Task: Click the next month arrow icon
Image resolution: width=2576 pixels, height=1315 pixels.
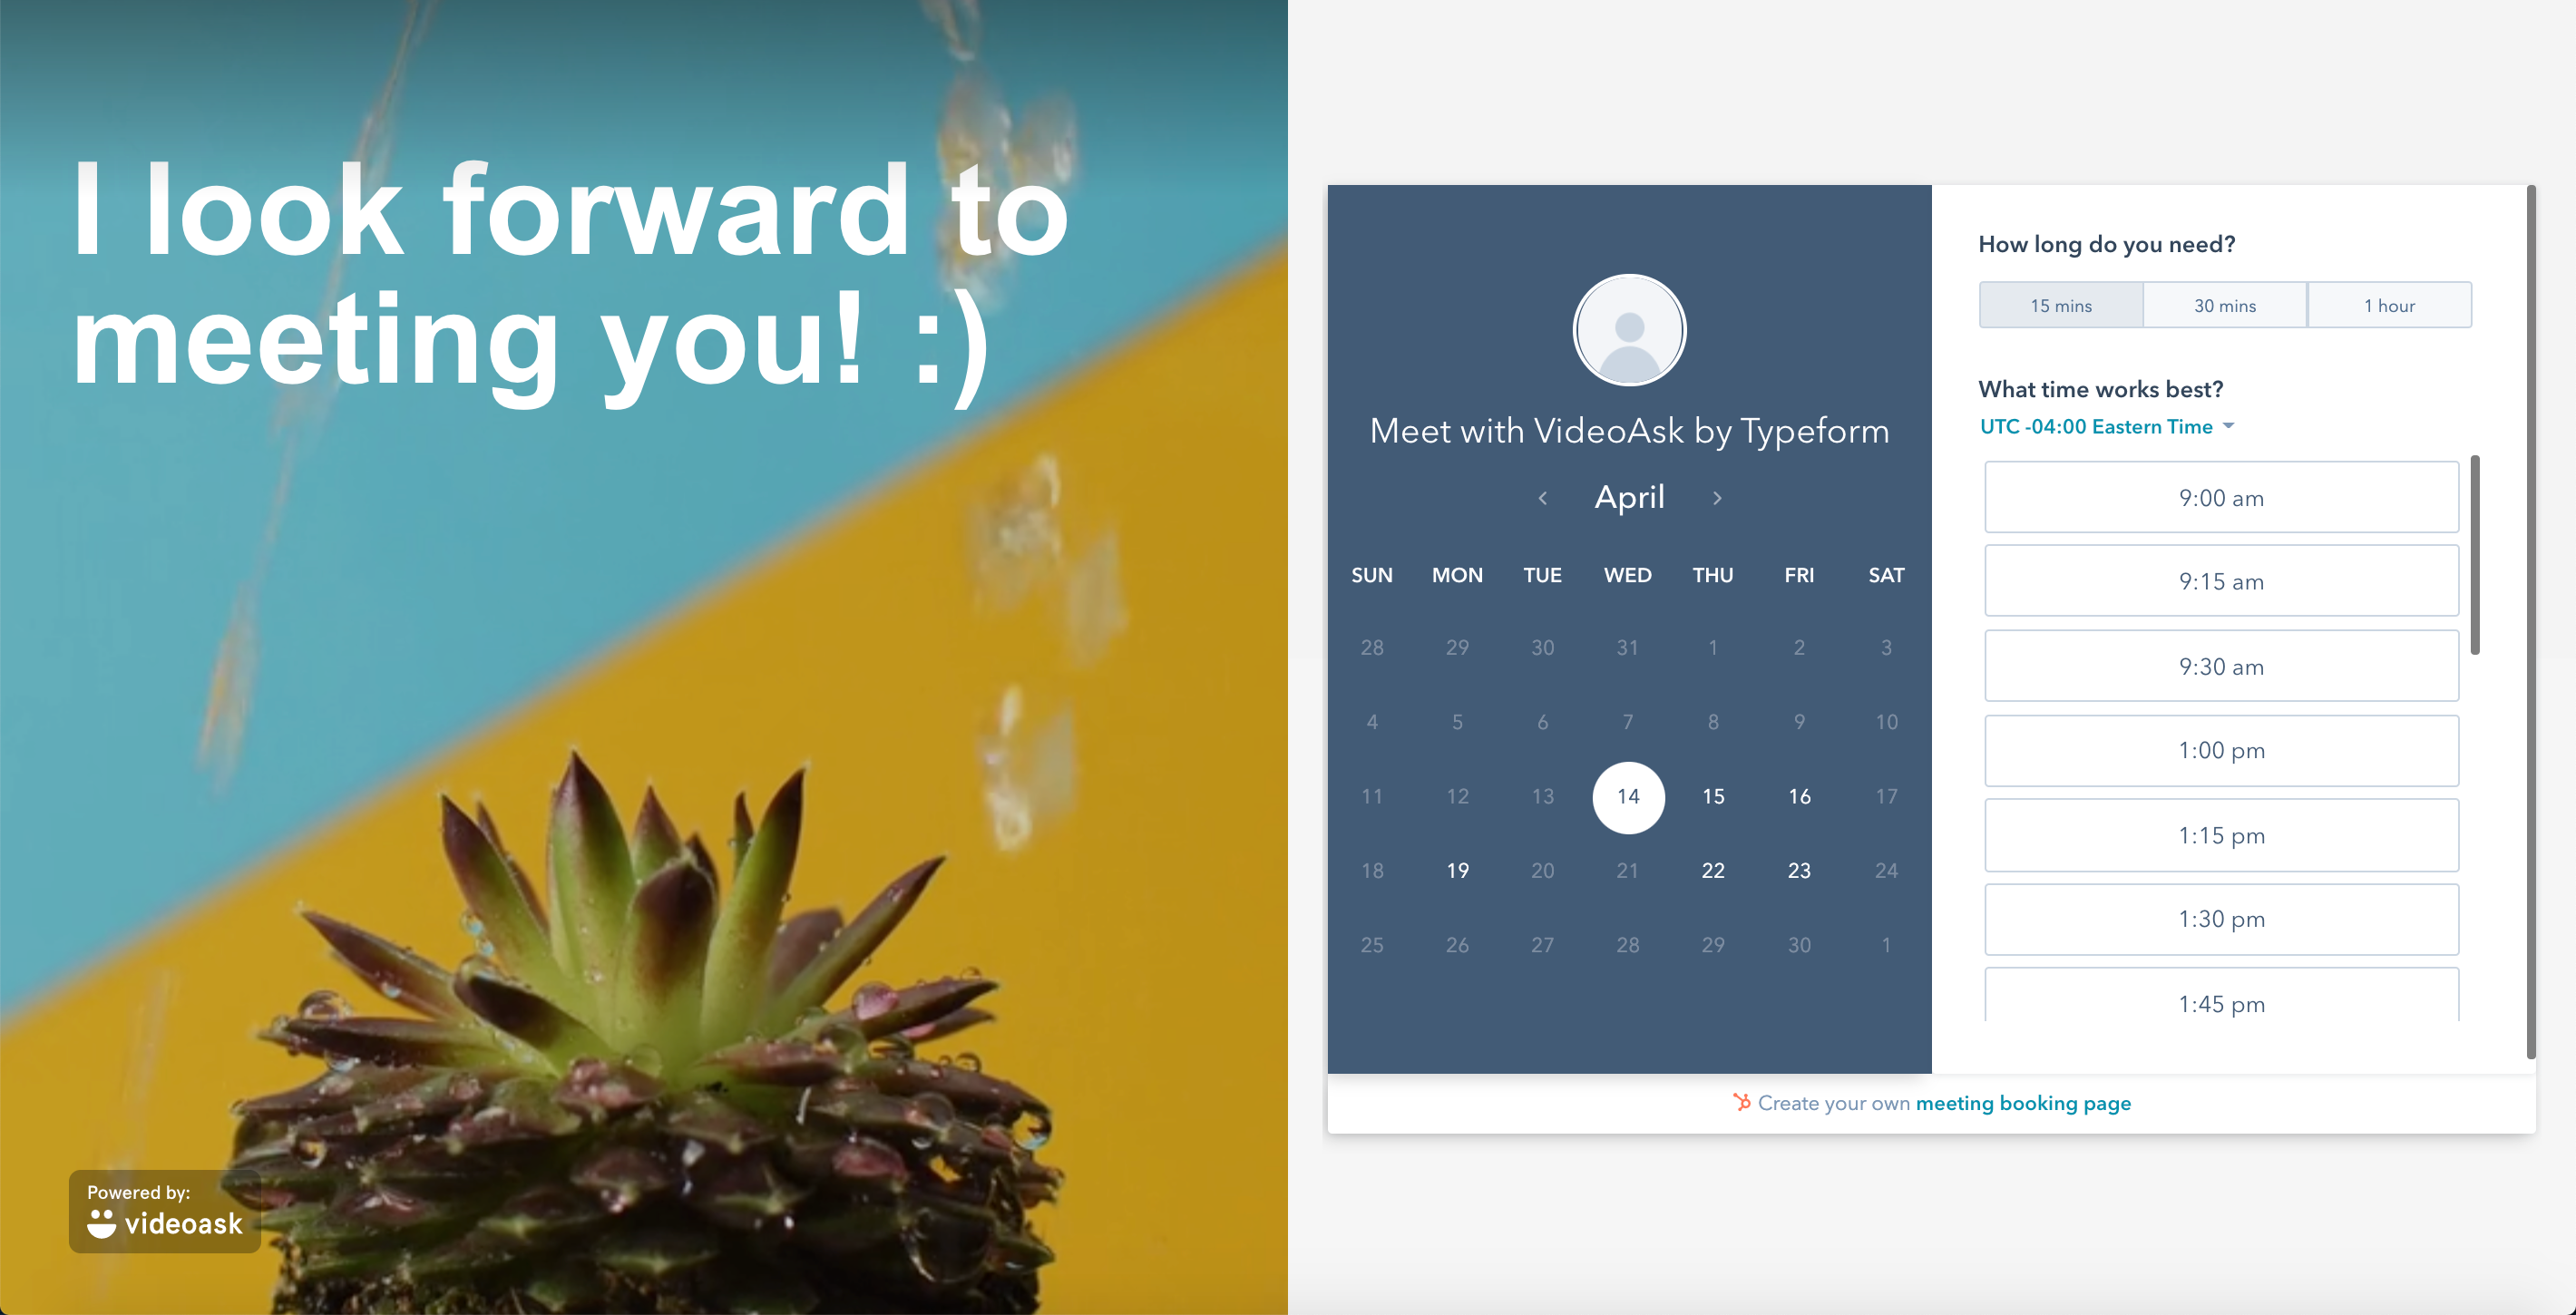Action: [1717, 496]
